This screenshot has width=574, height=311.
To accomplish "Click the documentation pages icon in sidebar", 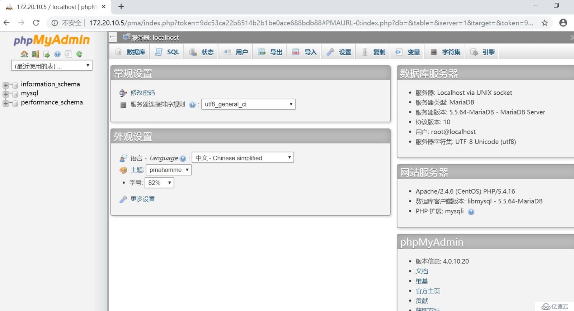I will click(x=68, y=54).
